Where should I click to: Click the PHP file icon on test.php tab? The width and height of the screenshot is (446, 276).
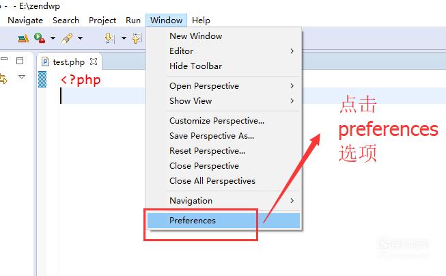(45, 61)
